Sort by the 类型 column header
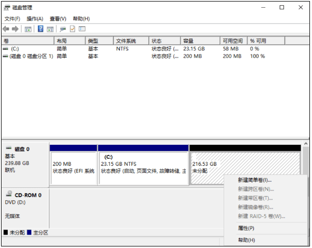This screenshot has width=312, height=248. click(x=99, y=41)
